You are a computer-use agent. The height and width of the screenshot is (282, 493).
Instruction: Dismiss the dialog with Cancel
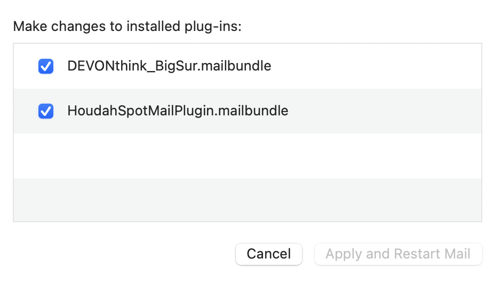tap(269, 254)
